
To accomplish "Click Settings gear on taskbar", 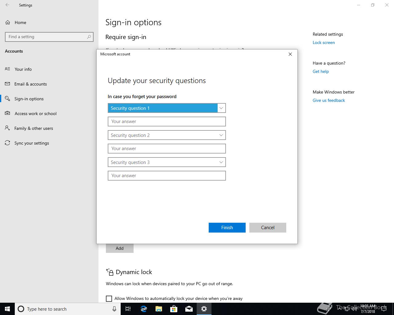I will point(204,309).
